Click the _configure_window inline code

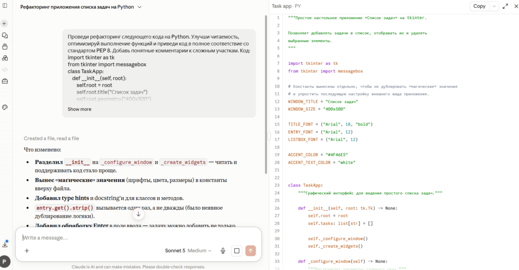point(127,162)
